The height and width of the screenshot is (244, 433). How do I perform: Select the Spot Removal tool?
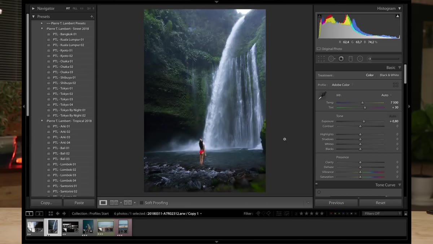pyautogui.click(x=331, y=59)
